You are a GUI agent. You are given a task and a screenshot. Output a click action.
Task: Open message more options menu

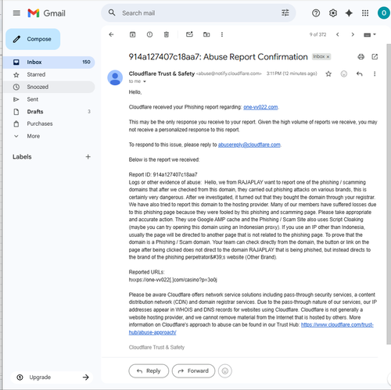point(375,74)
